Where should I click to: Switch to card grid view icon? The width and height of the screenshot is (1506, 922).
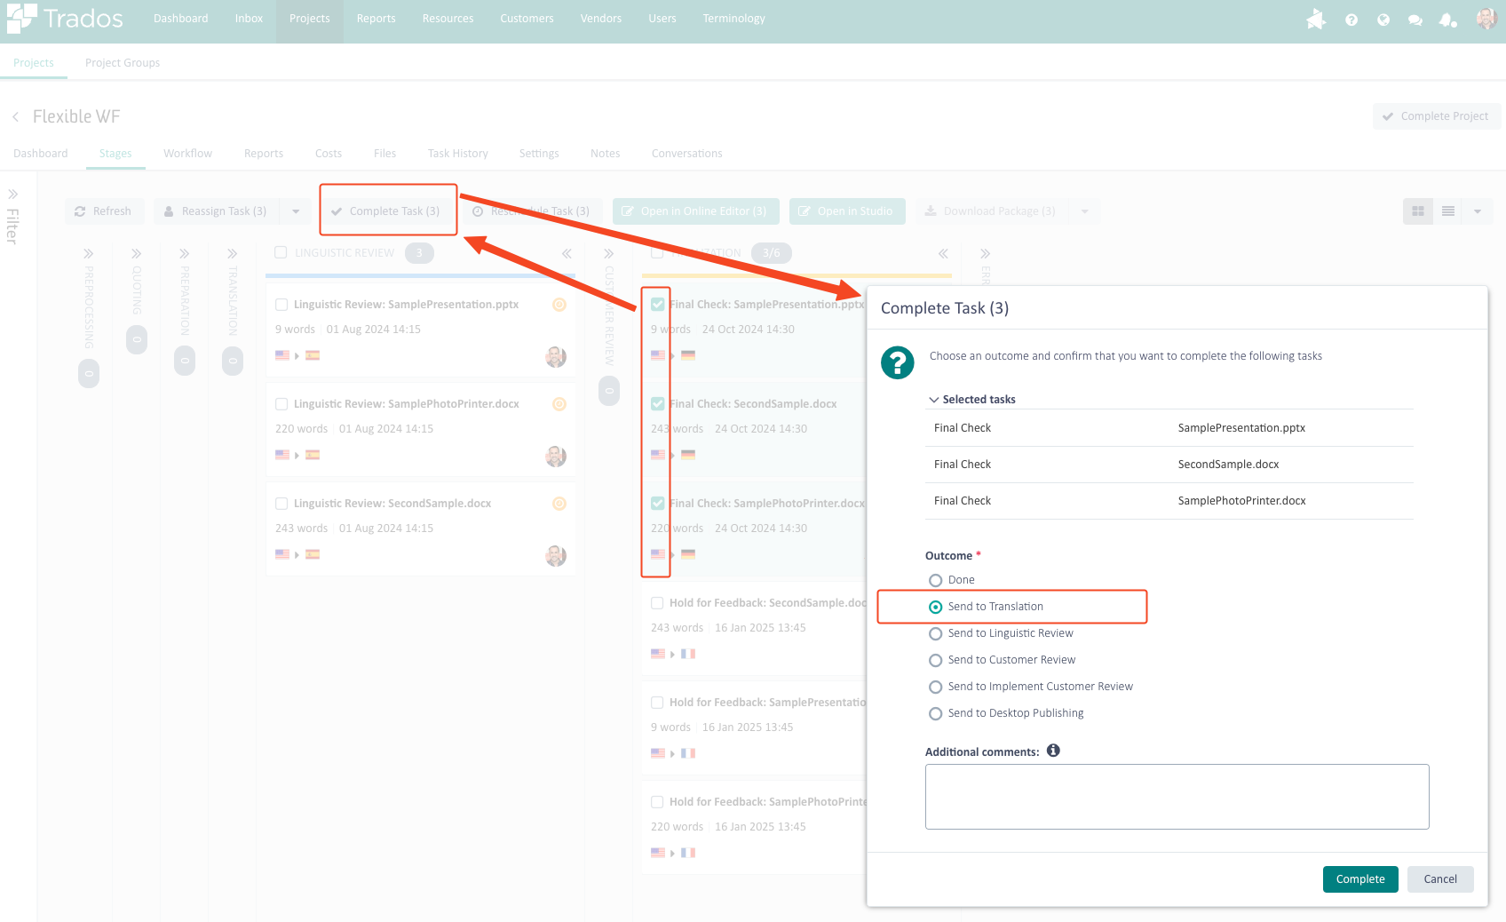[x=1418, y=211]
